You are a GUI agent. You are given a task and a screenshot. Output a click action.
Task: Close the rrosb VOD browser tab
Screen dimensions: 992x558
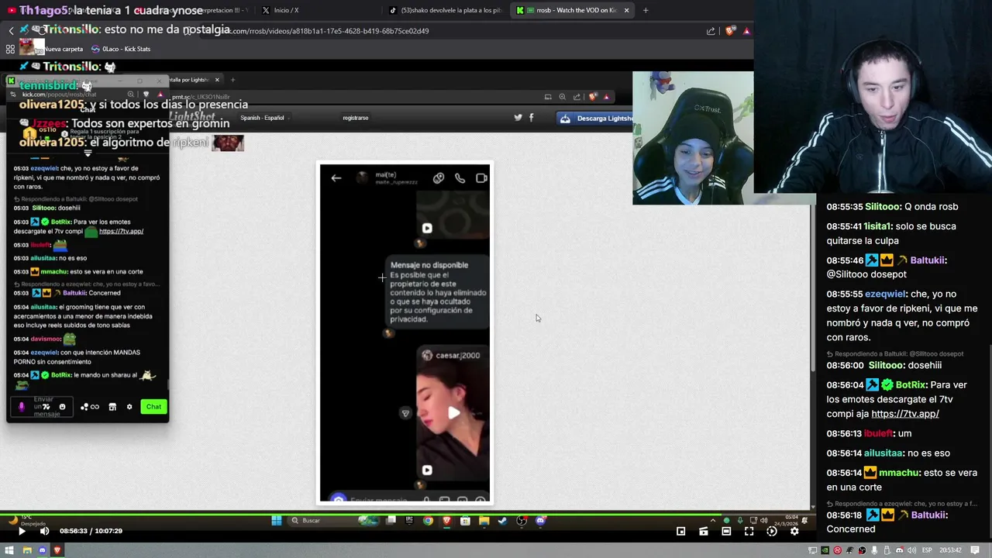(626, 10)
